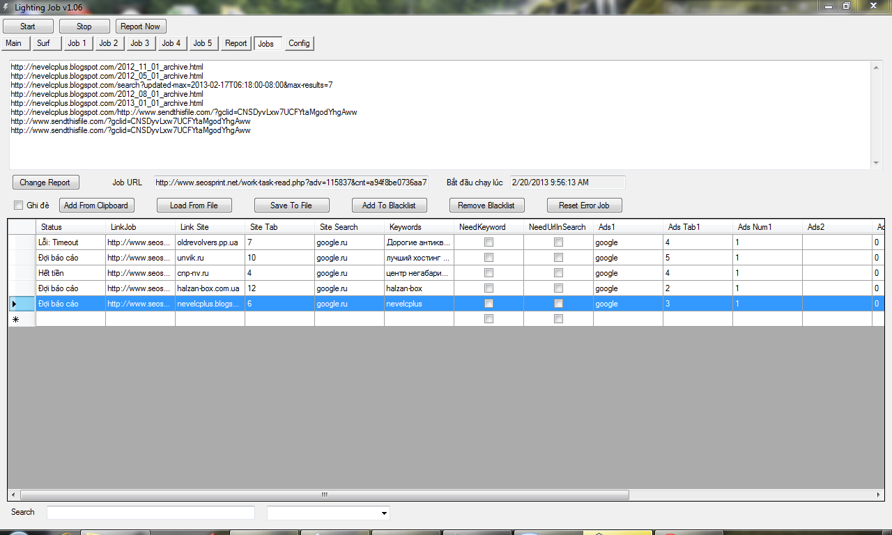Click the Ads Num1 column header
This screenshot has height=535, width=892.
[x=767, y=227]
